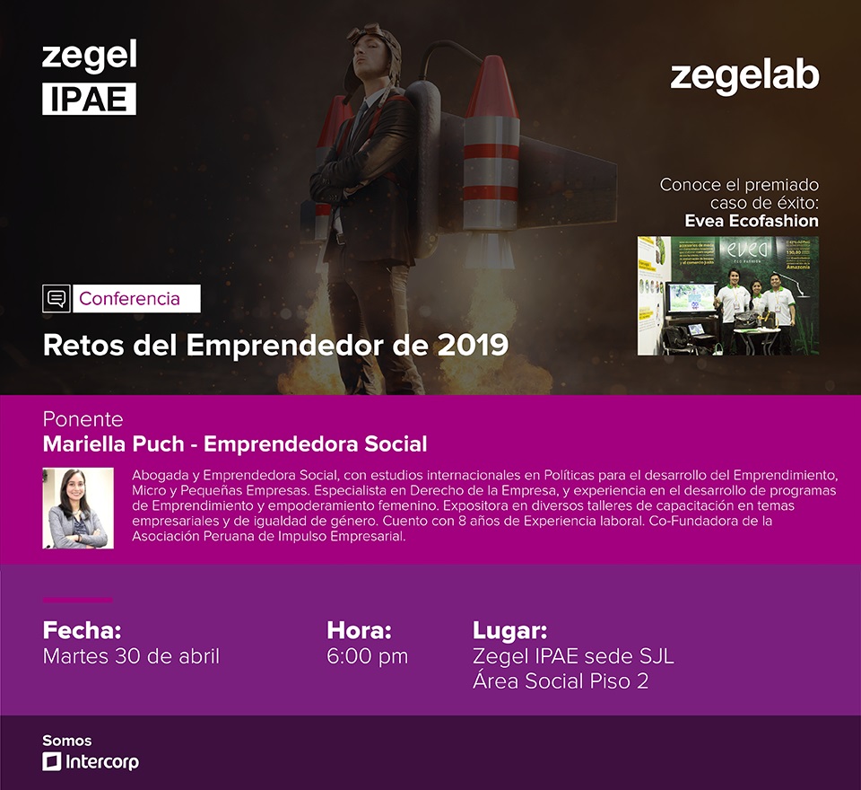Open the speaker's portrait photo
Viewport: 861px width, 790px height.
pyautogui.click(x=78, y=508)
